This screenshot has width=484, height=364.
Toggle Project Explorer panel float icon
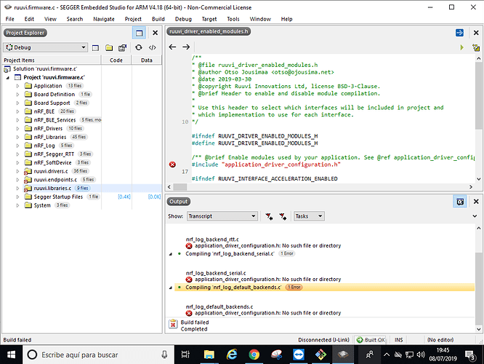[x=139, y=33]
